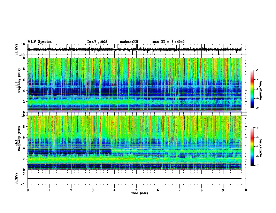Image resolution: width=276 pixels, height=213 pixels.
Task: Click the '8' kHz tick on ch.2 spectrogram
Action: (x=24, y=127)
